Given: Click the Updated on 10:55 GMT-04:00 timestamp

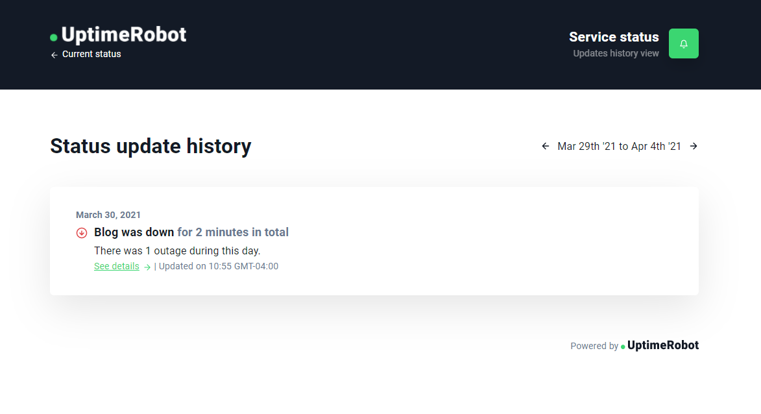Looking at the screenshot, I should (x=219, y=266).
